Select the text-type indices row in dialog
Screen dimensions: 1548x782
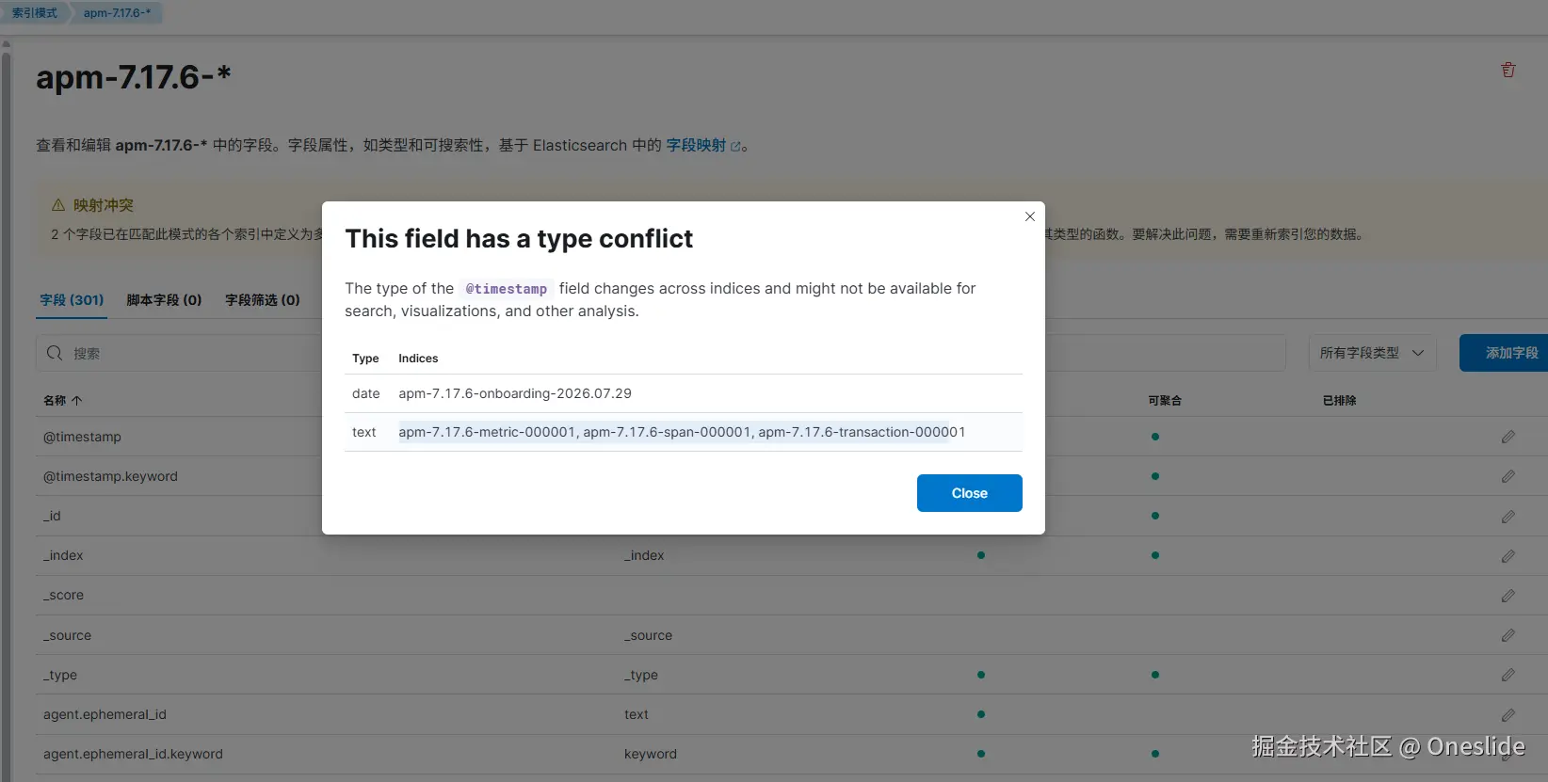(x=684, y=432)
